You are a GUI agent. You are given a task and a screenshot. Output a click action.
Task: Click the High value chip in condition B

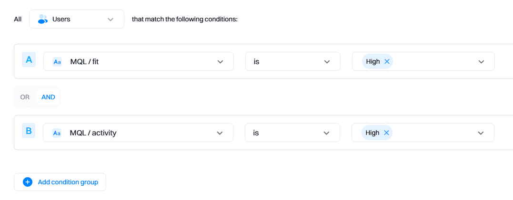(372, 133)
